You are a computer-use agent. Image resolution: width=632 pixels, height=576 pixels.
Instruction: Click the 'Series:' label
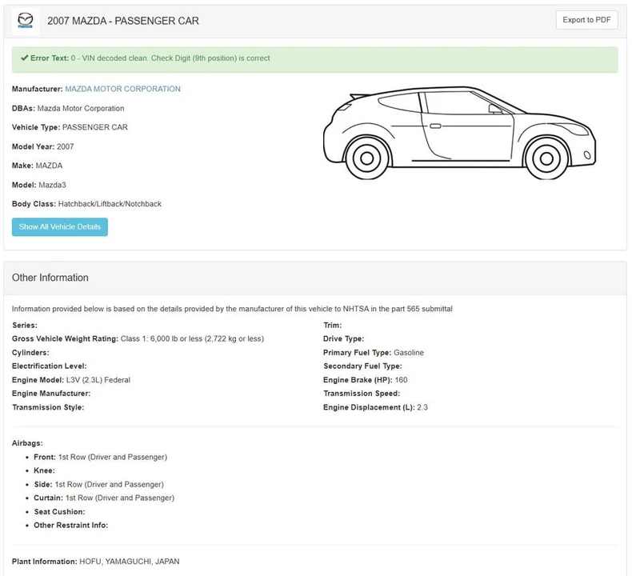pyautogui.click(x=25, y=326)
